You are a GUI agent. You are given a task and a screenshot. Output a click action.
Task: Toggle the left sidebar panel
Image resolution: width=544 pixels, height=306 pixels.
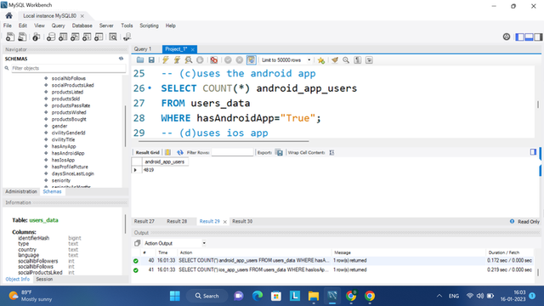(519, 37)
